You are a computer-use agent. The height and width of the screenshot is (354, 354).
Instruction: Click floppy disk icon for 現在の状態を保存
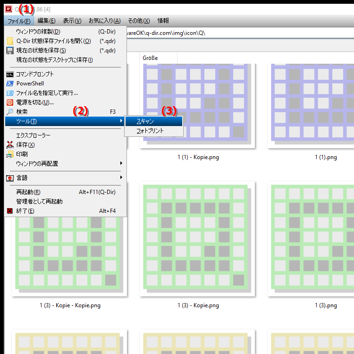click(10, 51)
